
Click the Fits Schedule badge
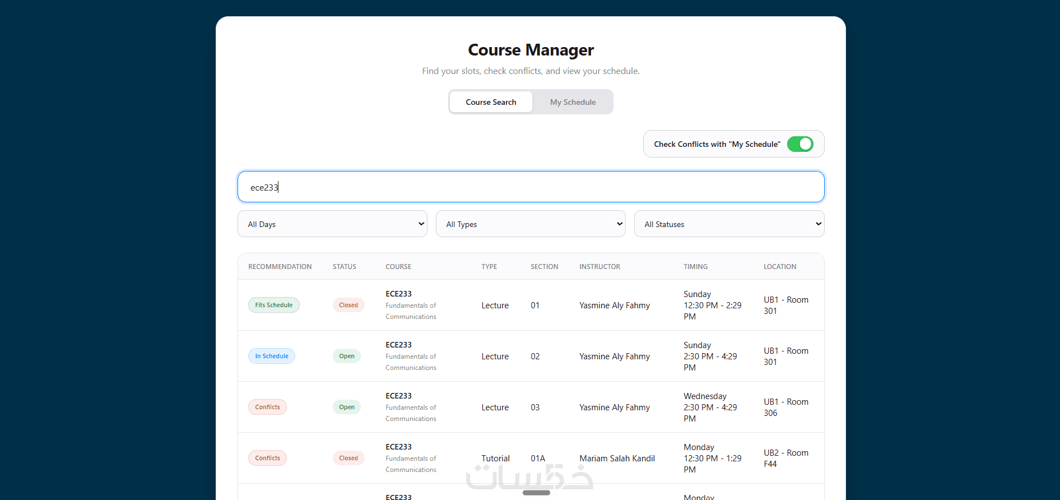point(274,305)
